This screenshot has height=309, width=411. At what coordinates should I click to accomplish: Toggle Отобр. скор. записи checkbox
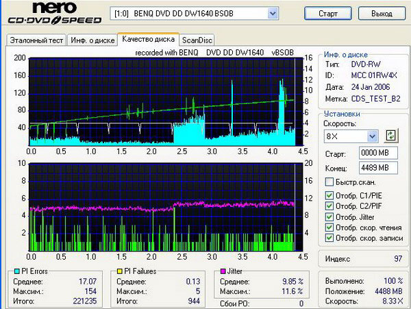329,238
